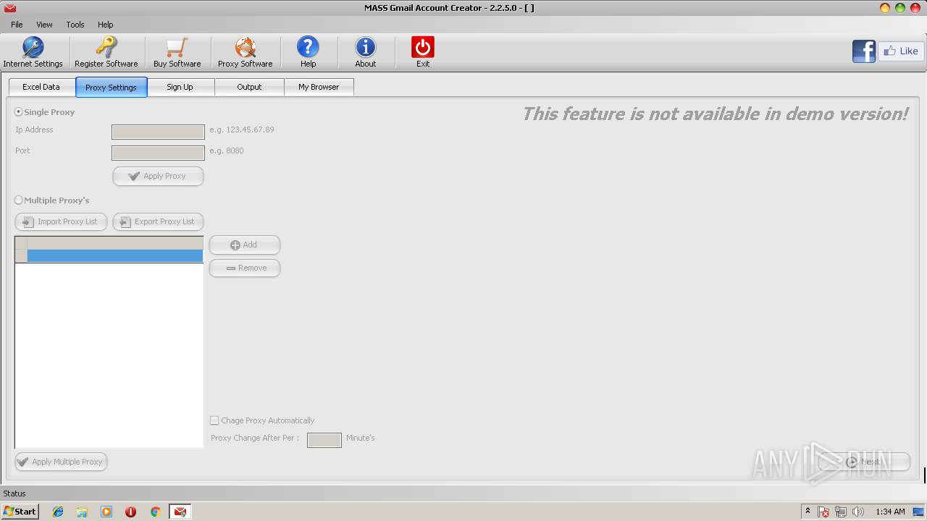Click the network tray icon
927x521 pixels.
(x=841, y=512)
